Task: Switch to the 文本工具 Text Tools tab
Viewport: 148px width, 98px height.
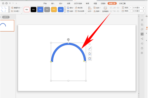Action: point(122,4)
